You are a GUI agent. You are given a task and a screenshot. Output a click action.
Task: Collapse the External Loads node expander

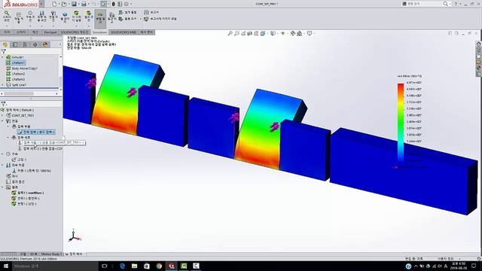click(3, 165)
